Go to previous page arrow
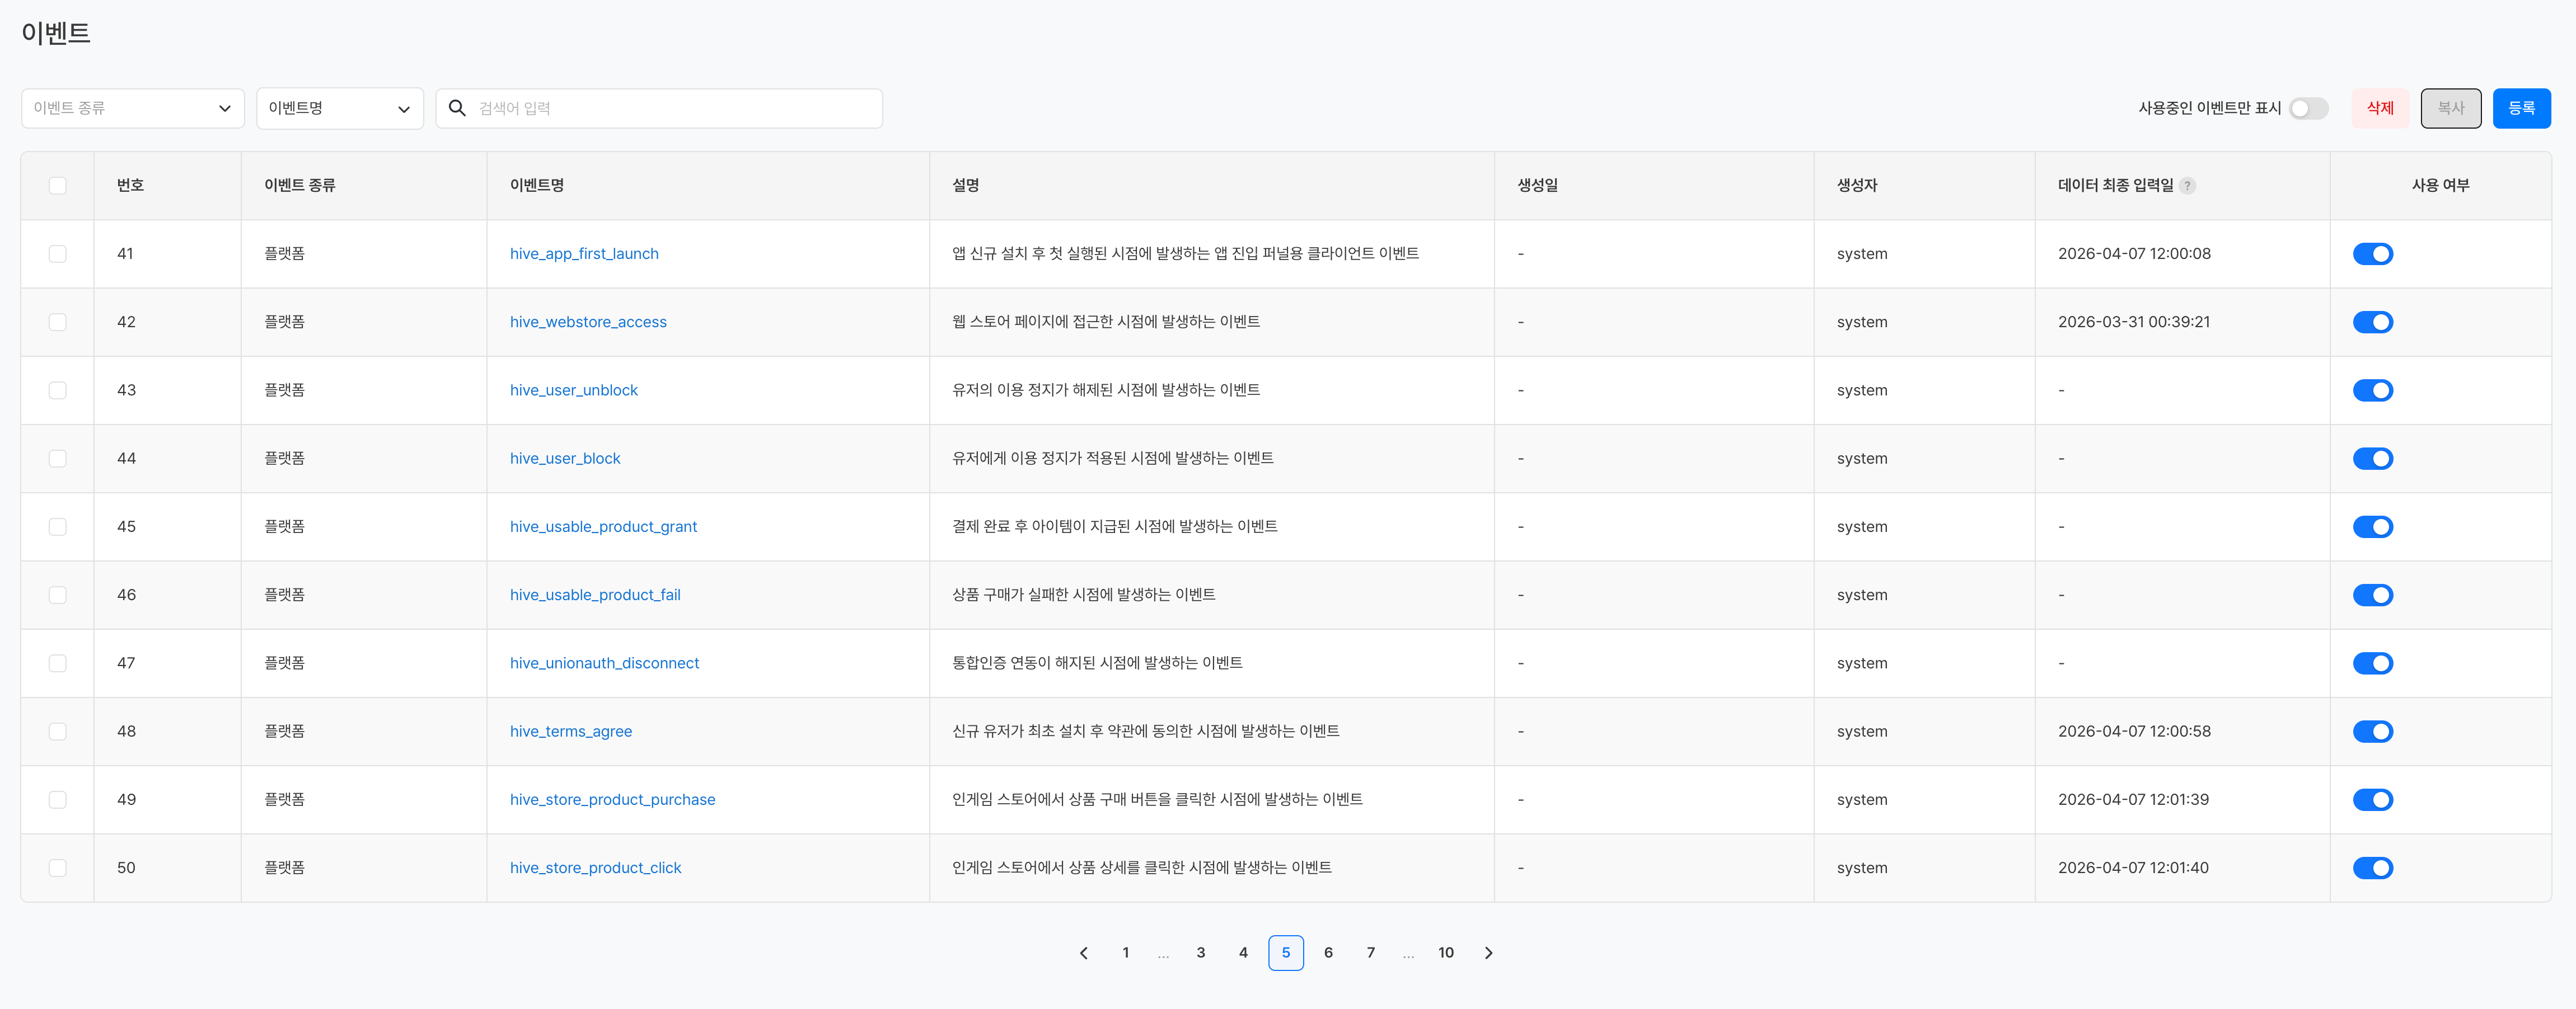This screenshot has height=1009, width=2576. click(1083, 953)
